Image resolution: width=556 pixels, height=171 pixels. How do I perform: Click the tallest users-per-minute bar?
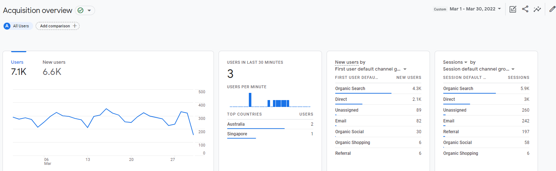click(x=250, y=100)
